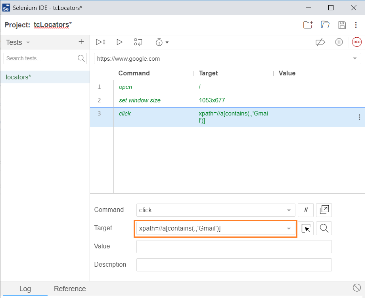
Task: Click the Command column header
Action: tap(134, 73)
